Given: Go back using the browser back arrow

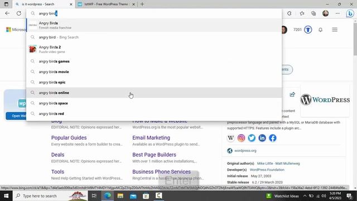Looking at the screenshot, I should [x=7, y=13].
